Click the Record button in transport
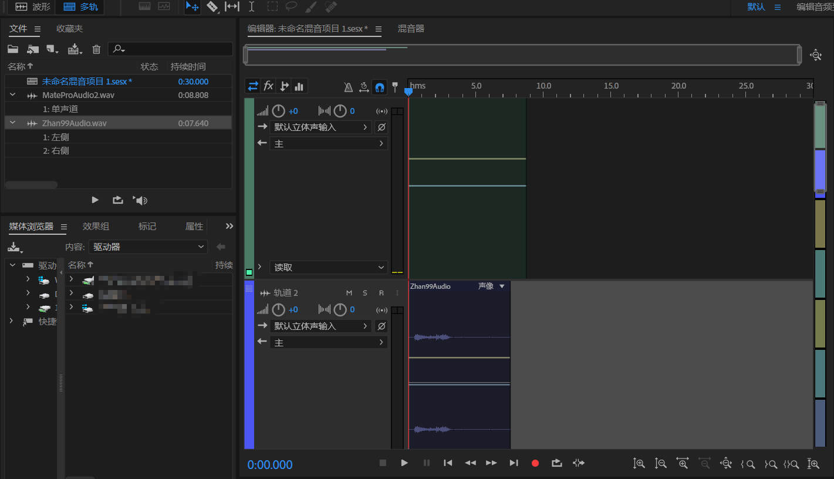 (x=535, y=463)
